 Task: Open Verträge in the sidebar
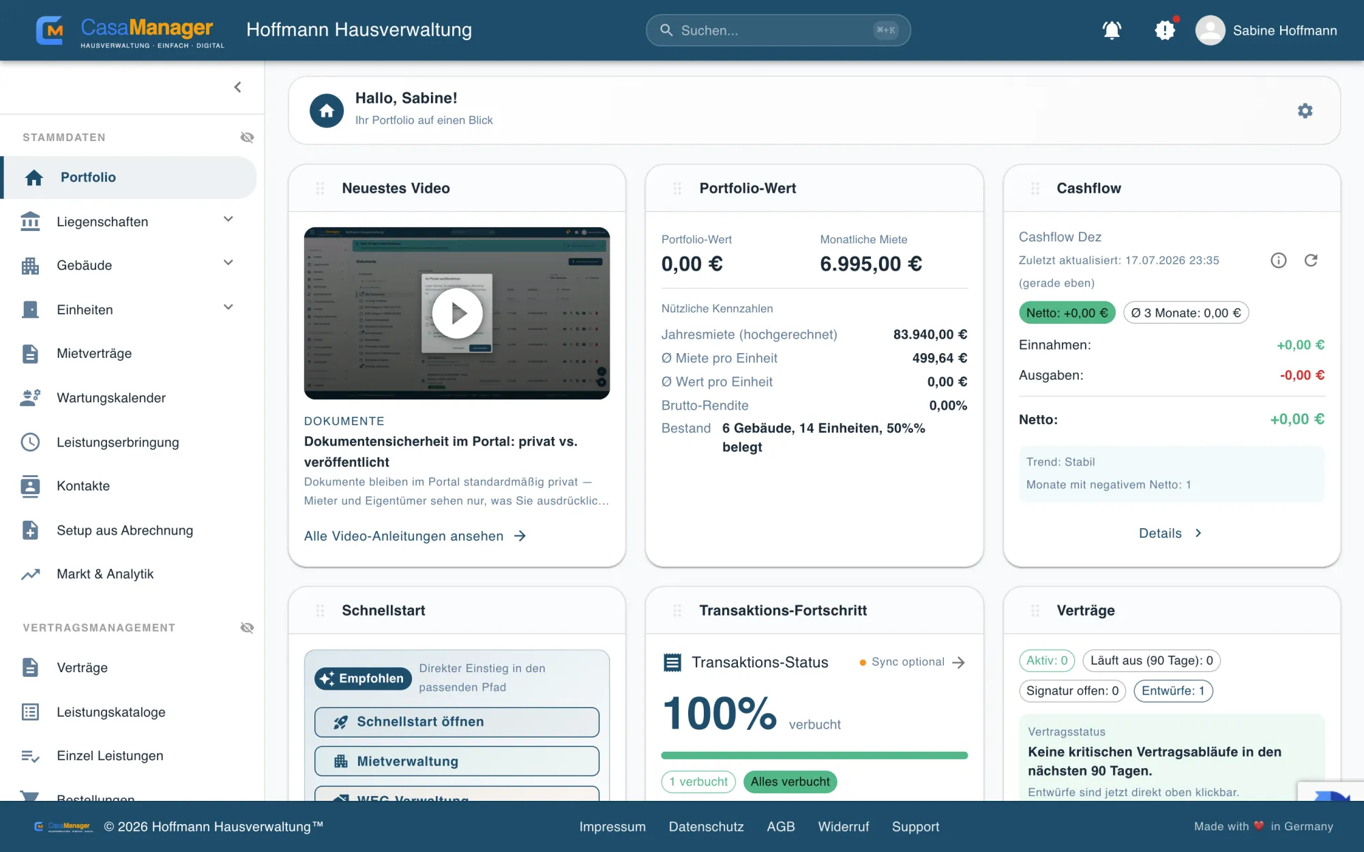pos(82,668)
